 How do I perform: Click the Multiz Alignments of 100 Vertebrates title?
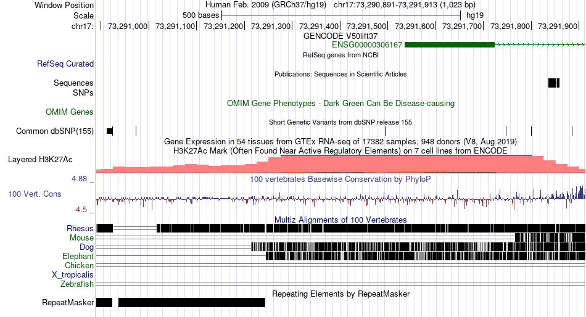340,220
